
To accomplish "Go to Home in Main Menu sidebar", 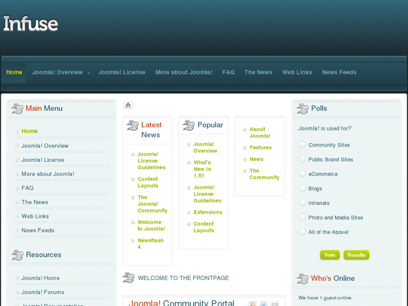I will click(29, 131).
